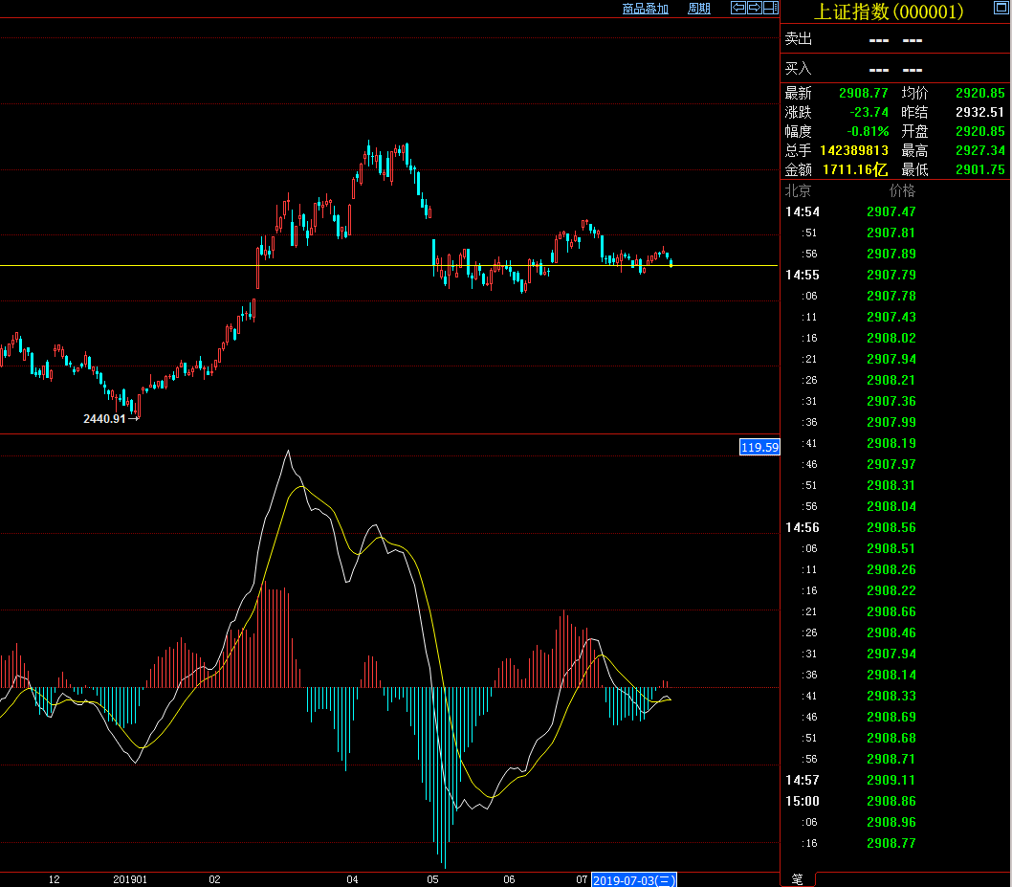Click the 2019-07-03 date label

635,879
